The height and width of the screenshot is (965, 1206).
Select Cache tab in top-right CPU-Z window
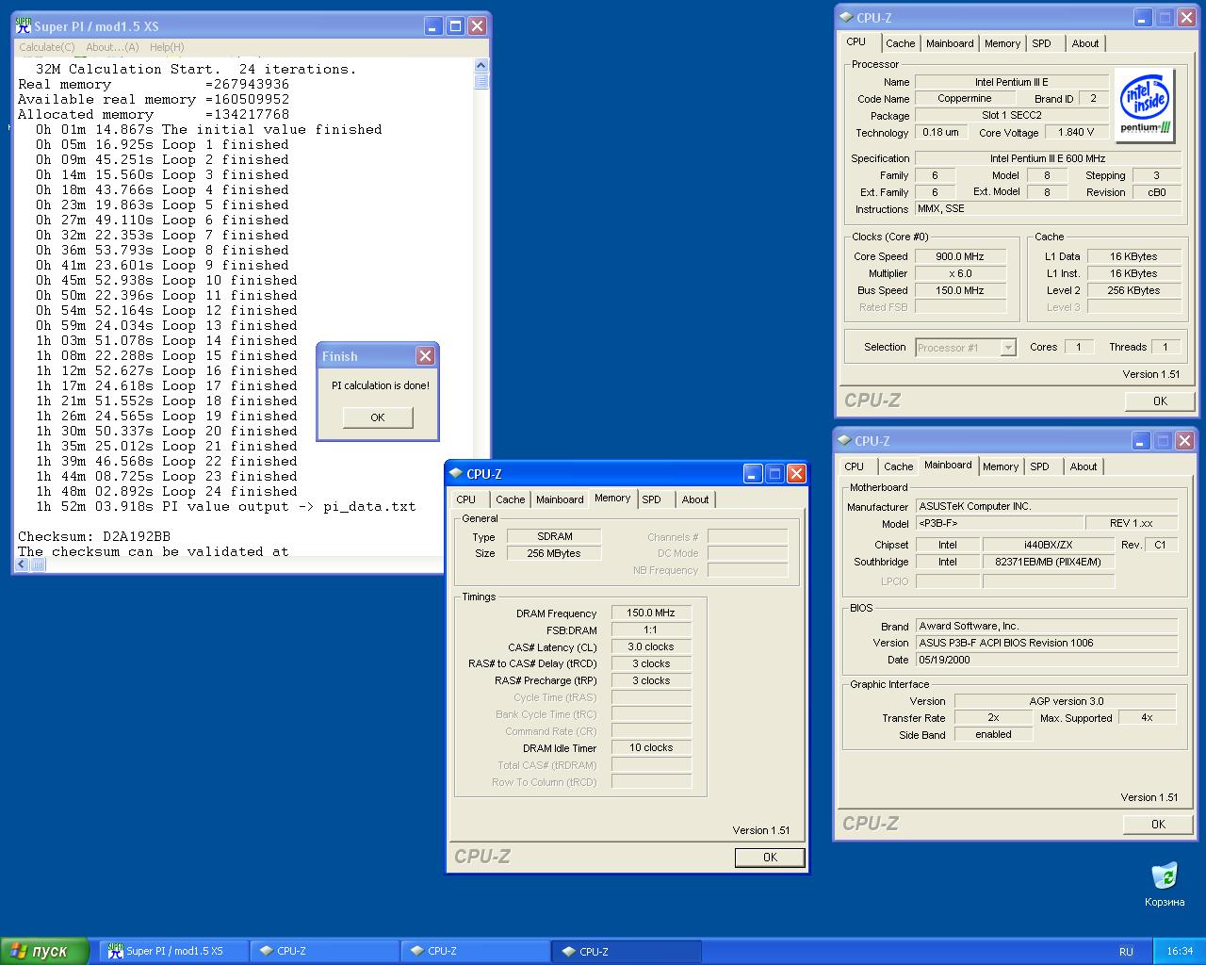pyautogui.click(x=900, y=43)
